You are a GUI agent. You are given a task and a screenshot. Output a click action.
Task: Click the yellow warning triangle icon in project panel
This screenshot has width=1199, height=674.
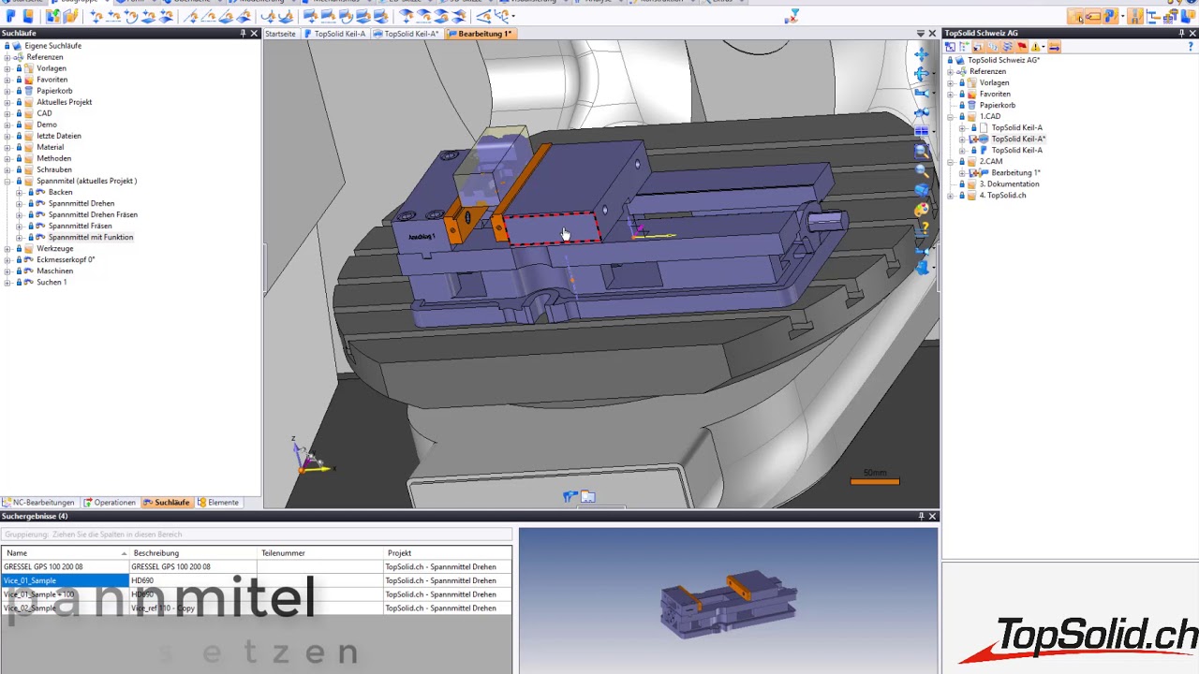[x=1037, y=46]
